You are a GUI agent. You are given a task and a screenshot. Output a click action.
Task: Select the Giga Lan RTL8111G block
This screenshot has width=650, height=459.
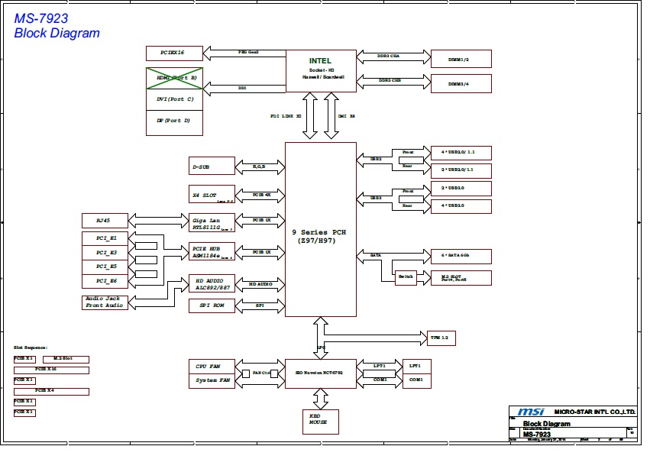[212, 221]
